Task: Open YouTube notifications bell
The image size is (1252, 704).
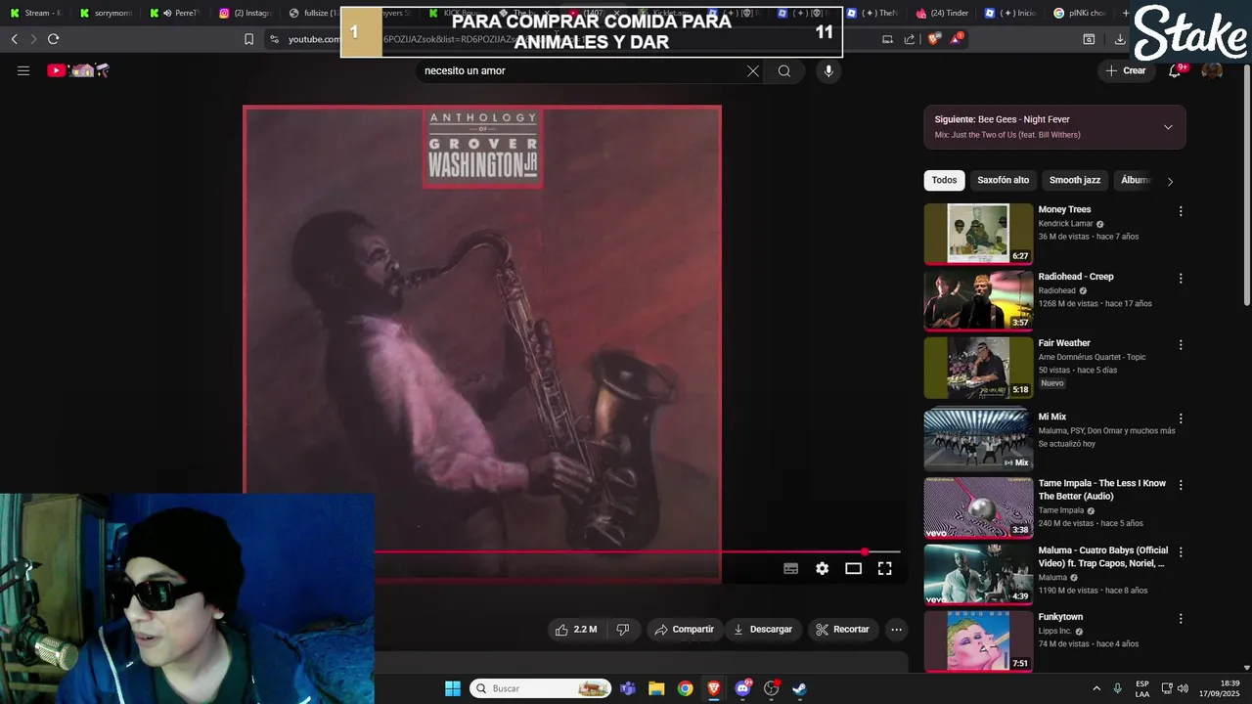Action: tap(1176, 70)
